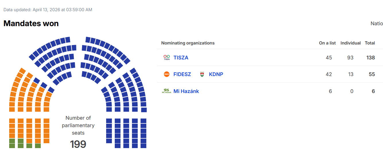Click Mi Hazánk's 6 list mandates value
Image resolution: width=383 pixels, height=161 pixels.
click(330, 91)
